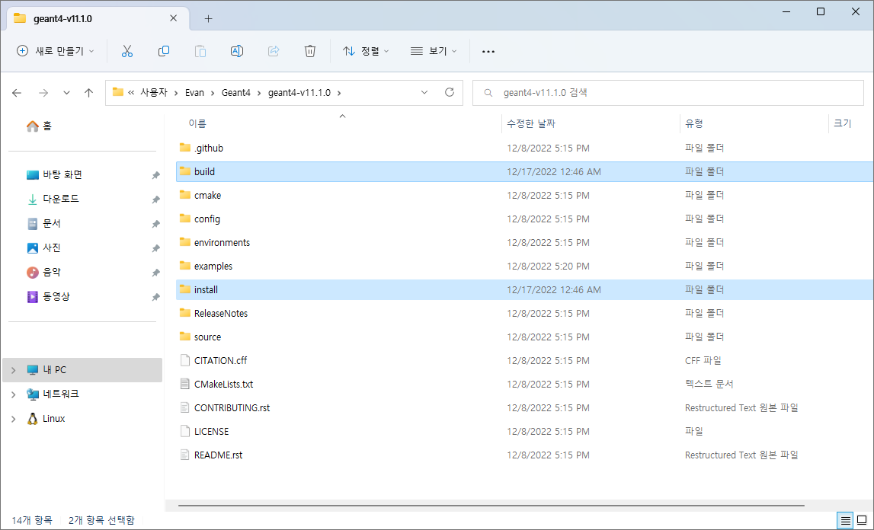Open the 보기 view menu
The width and height of the screenshot is (874, 530).
point(434,51)
